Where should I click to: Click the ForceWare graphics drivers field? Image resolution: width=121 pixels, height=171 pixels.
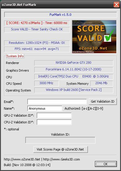click(x=74, y=70)
